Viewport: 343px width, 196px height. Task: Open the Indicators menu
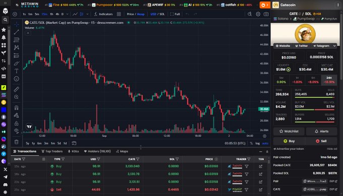click(103, 14)
